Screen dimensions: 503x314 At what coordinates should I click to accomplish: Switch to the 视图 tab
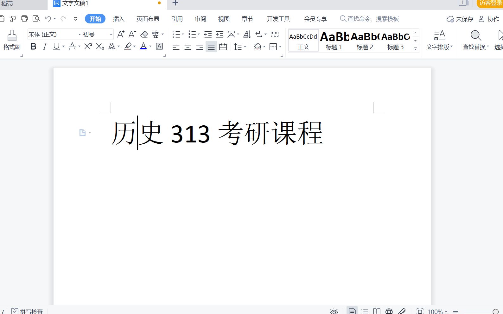224,19
